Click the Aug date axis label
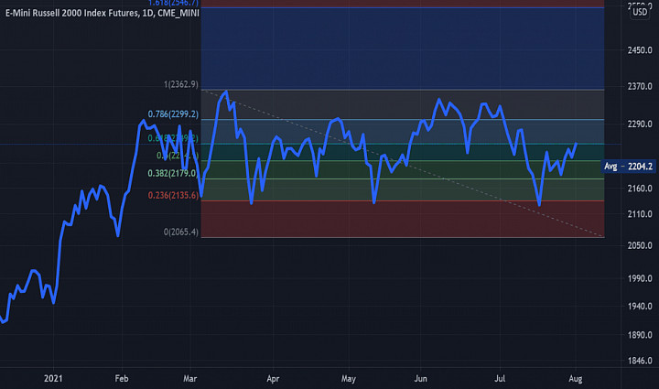The width and height of the screenshot is (659, 389). coord(576,379)
